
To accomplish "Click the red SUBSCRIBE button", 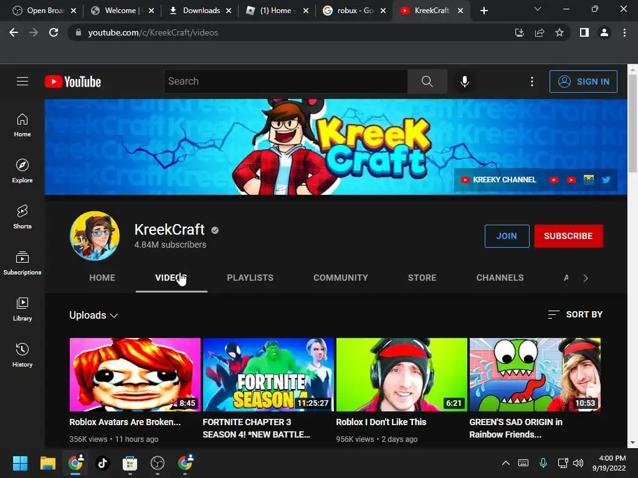I will coord(568,236).
